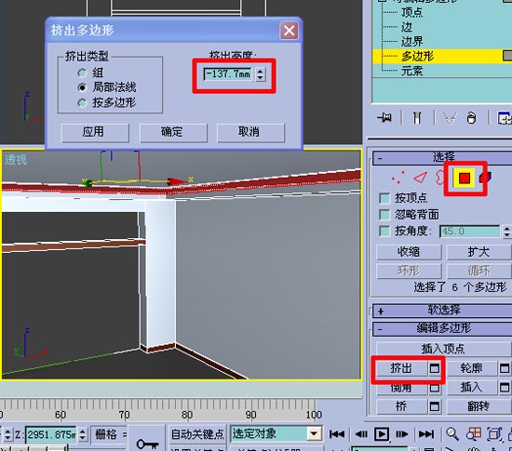Close the Extrude Polygons dialog
512x451 pixels.
[x=290, y=31]
